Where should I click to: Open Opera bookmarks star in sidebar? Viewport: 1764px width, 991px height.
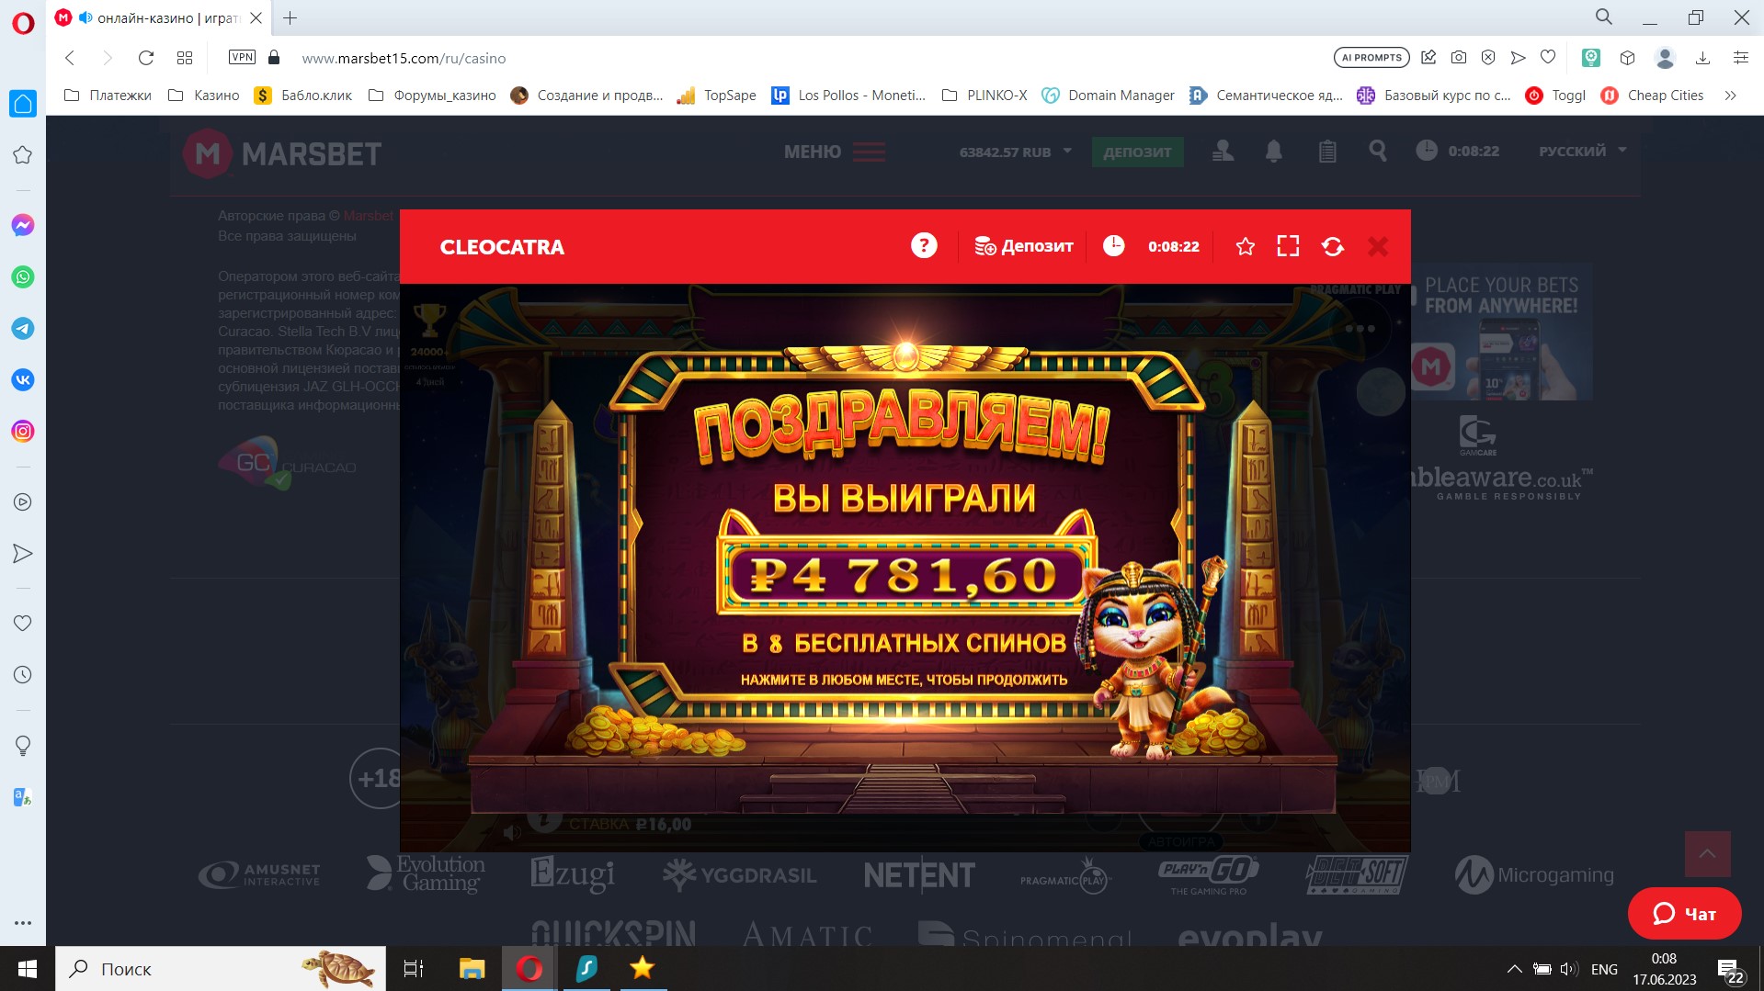tap(23, 155)
